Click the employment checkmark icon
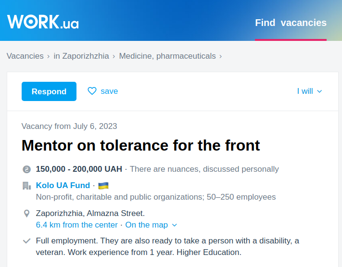The image size is (342, 267). [x=26, y=241]
